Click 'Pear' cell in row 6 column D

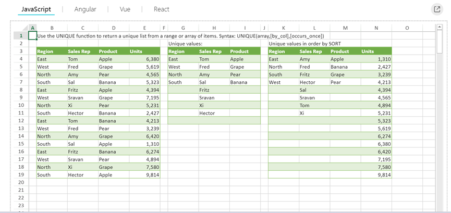point(114,74)
